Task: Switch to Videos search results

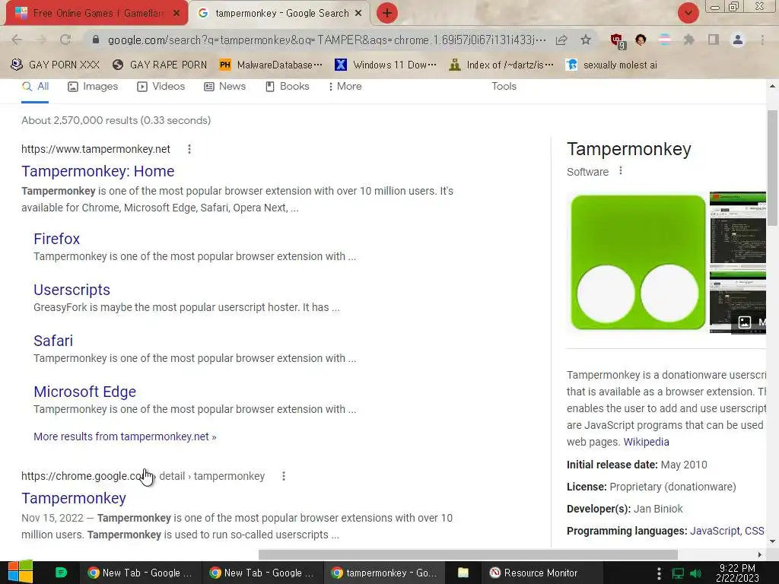Action: [x=161, y=87]
